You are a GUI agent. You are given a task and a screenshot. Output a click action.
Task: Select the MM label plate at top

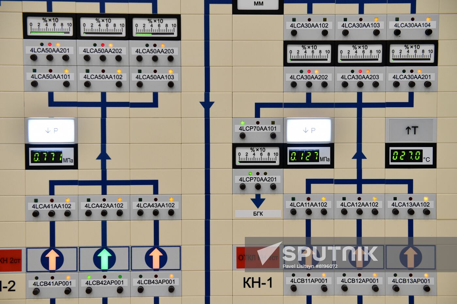click(258, 5)
